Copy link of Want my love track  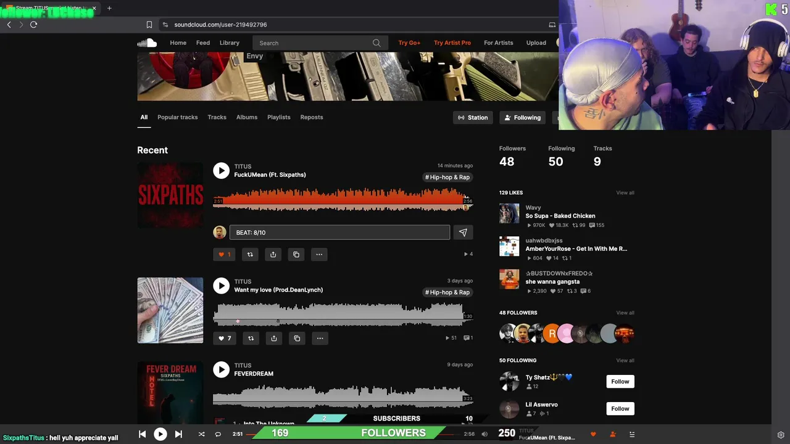(x=297, y=338)
